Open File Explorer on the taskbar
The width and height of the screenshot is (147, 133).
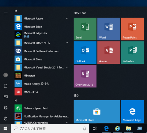pyautogui.click(x=128, y=128)
